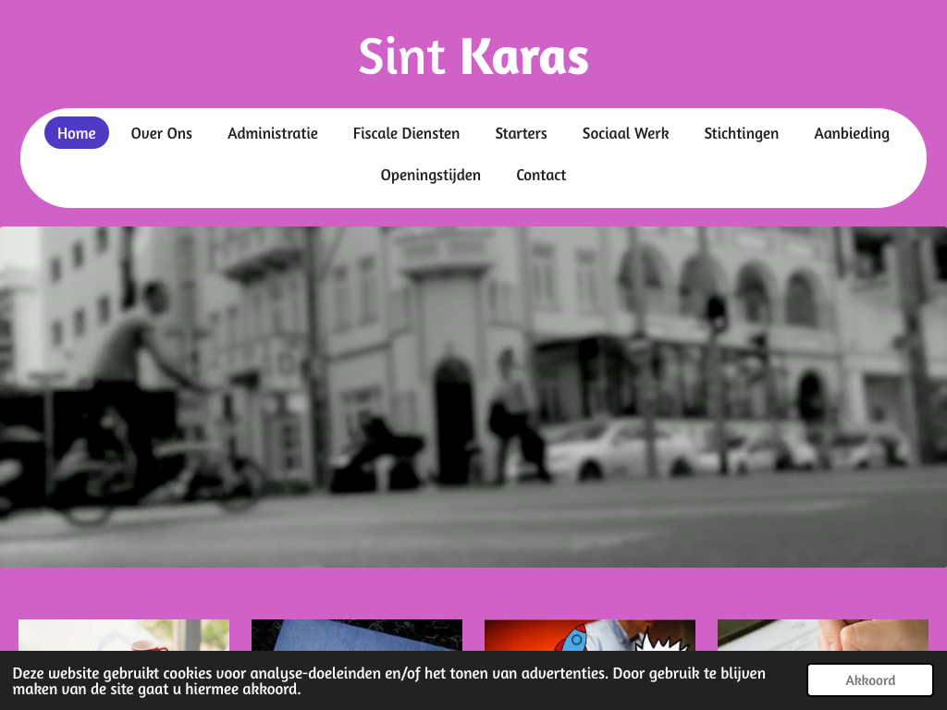Viewport: 947px width, 710px height.
Task: Click the Sint Karas site title
Action: click(x=473, y=56)
